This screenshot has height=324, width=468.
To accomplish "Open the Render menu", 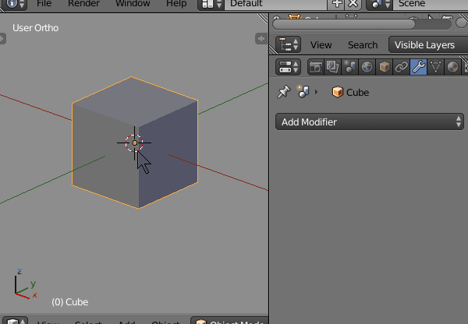I will pos(83,4).
